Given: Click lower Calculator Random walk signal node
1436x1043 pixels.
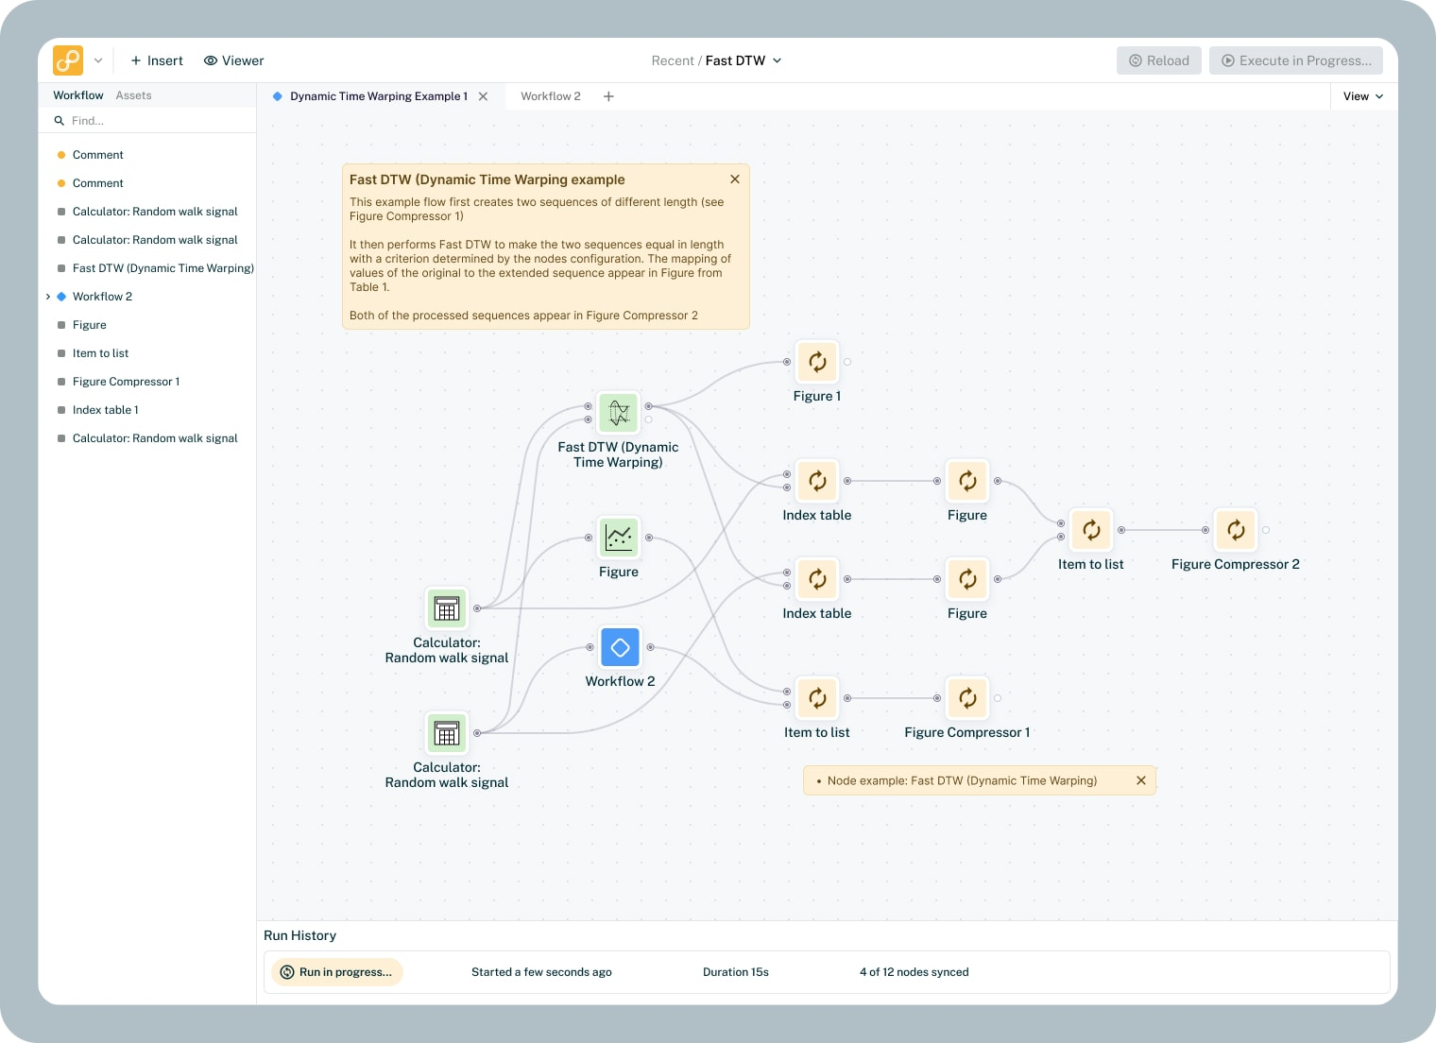Looking at the screenshot, I should tap(447, 733).
